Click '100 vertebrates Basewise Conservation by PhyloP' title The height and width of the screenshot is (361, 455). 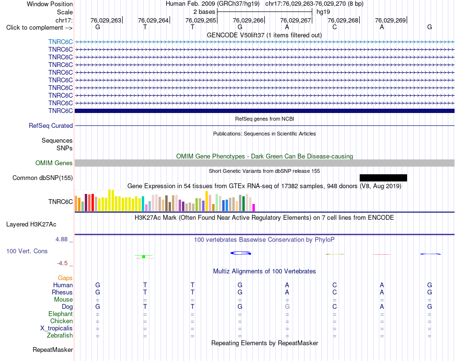264,240
